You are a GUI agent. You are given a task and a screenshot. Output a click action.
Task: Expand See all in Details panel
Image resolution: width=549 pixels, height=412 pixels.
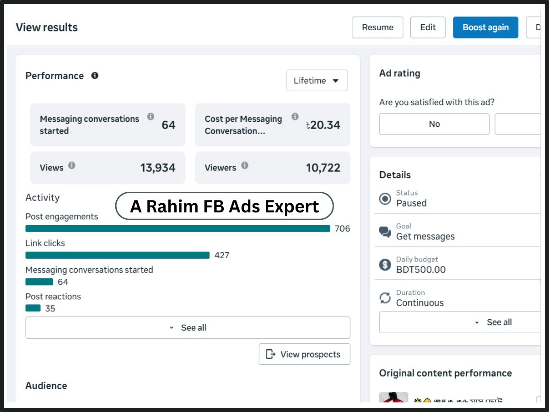[x=460, y=322]
